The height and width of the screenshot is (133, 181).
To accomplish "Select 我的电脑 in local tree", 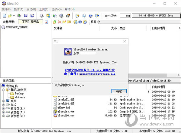I will pyautogui.click(x=12, y=86).
